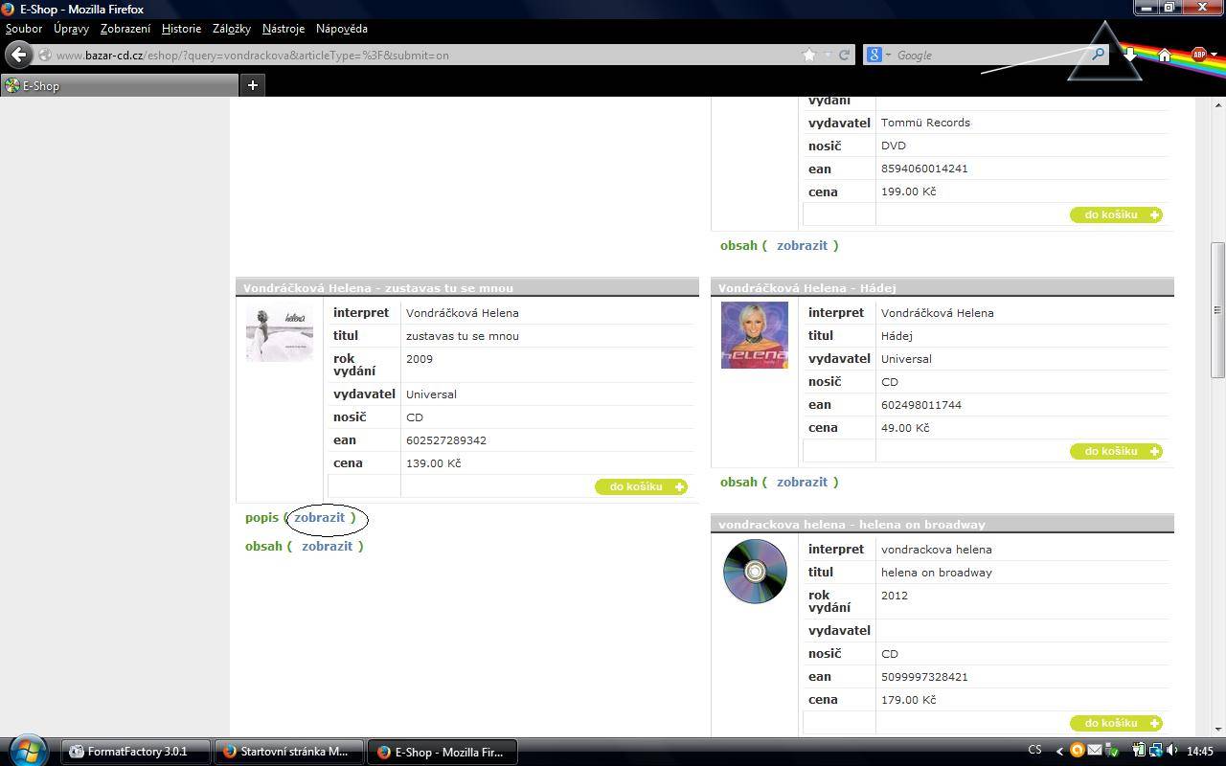Add the Tommü Records DVD to cart
The height and width of the screenshot is (766, 1226).
tap(1116, 214)
